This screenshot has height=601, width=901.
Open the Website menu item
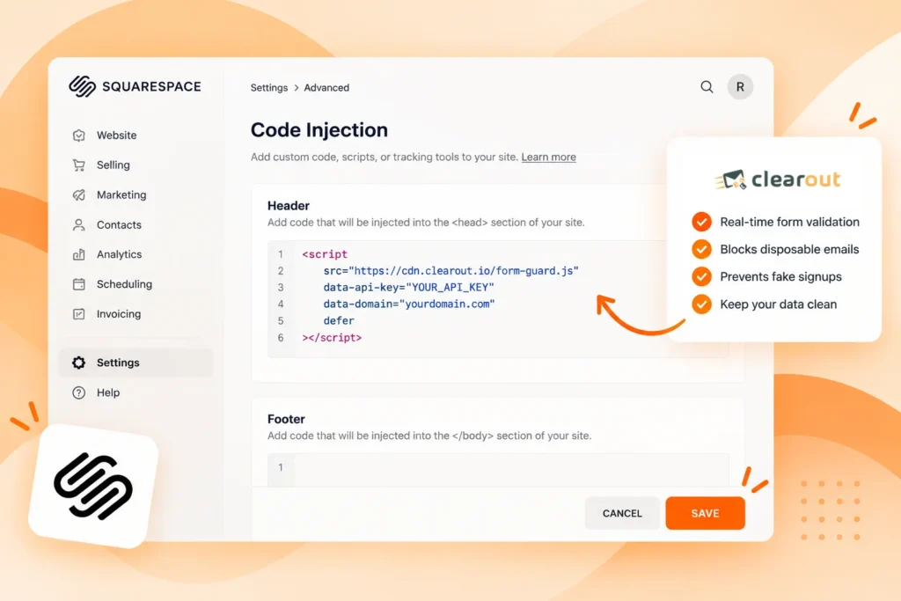[117, 135]
